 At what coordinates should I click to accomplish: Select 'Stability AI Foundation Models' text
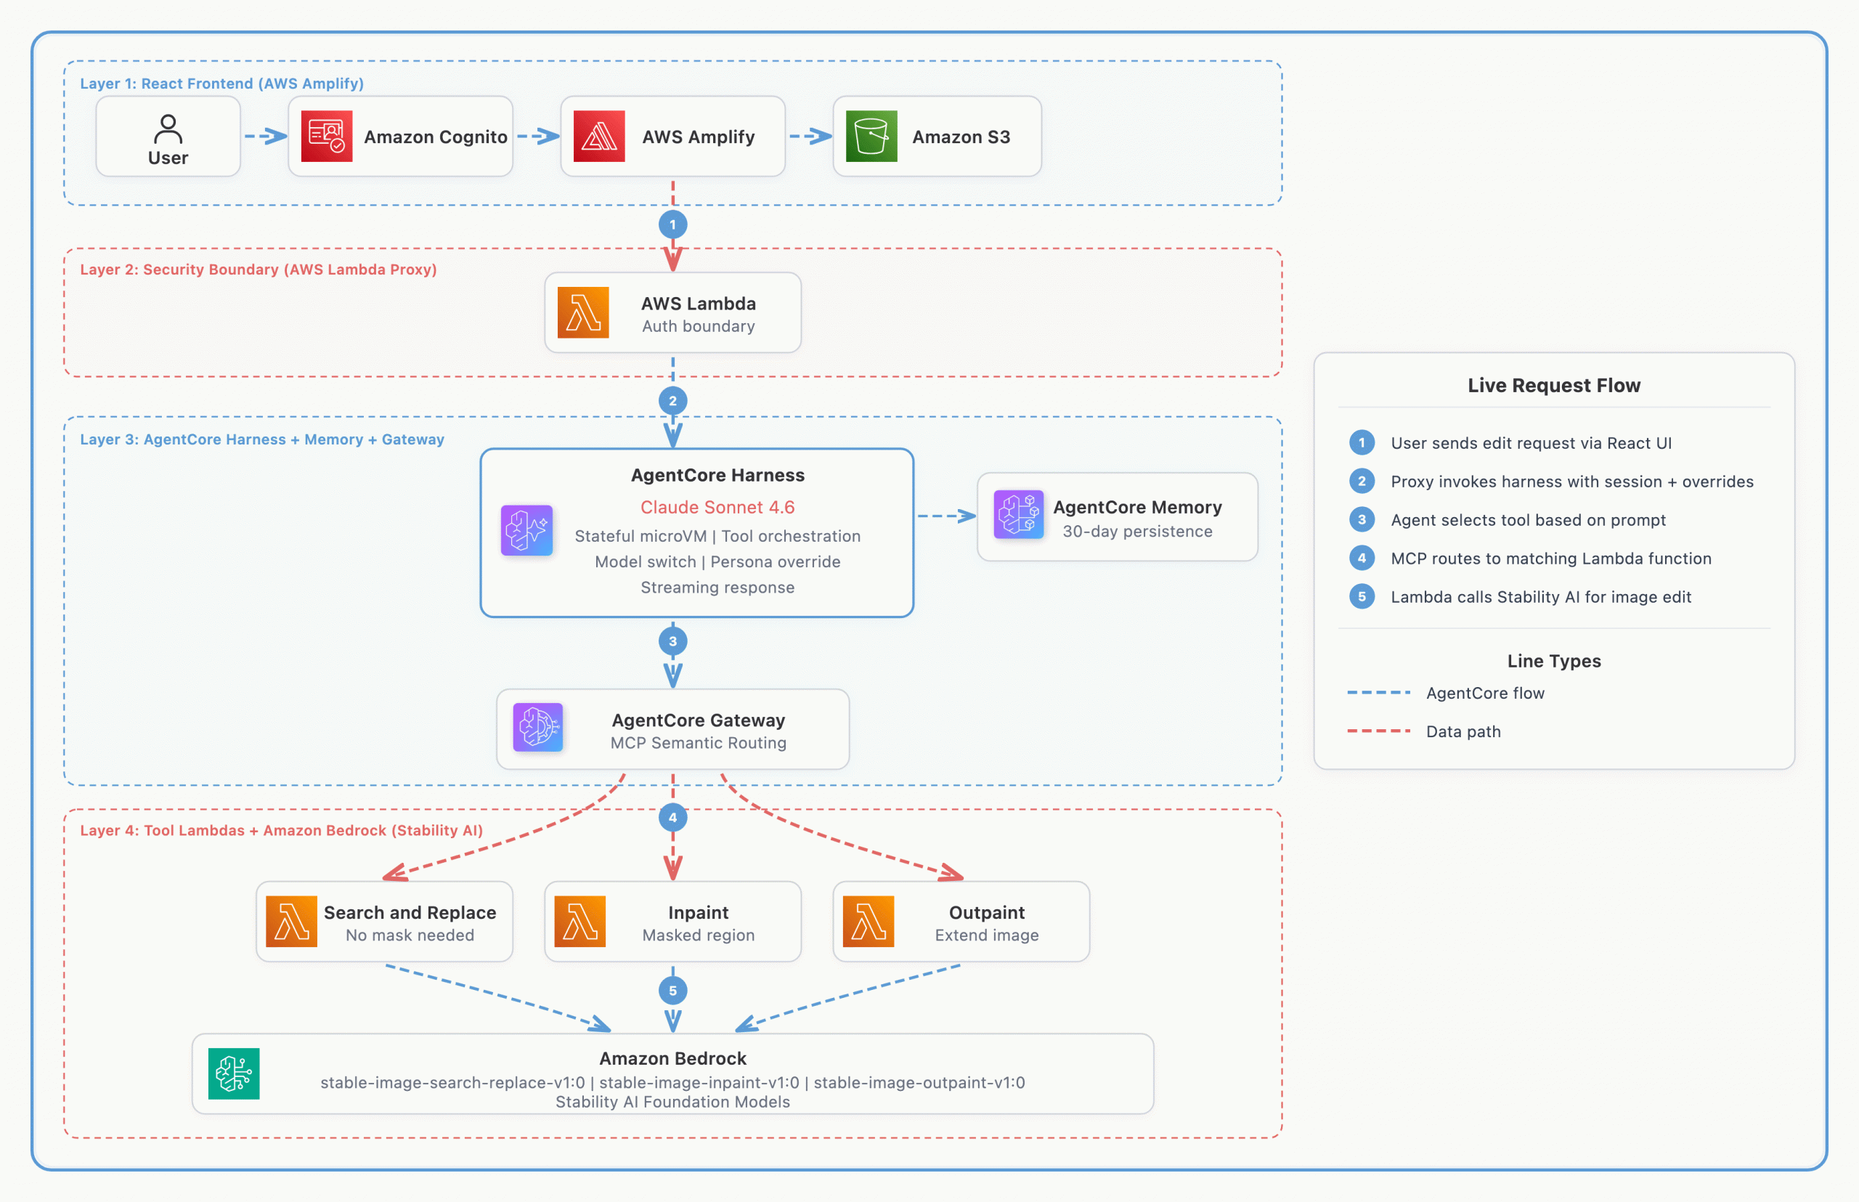(x=672, y=1102)
